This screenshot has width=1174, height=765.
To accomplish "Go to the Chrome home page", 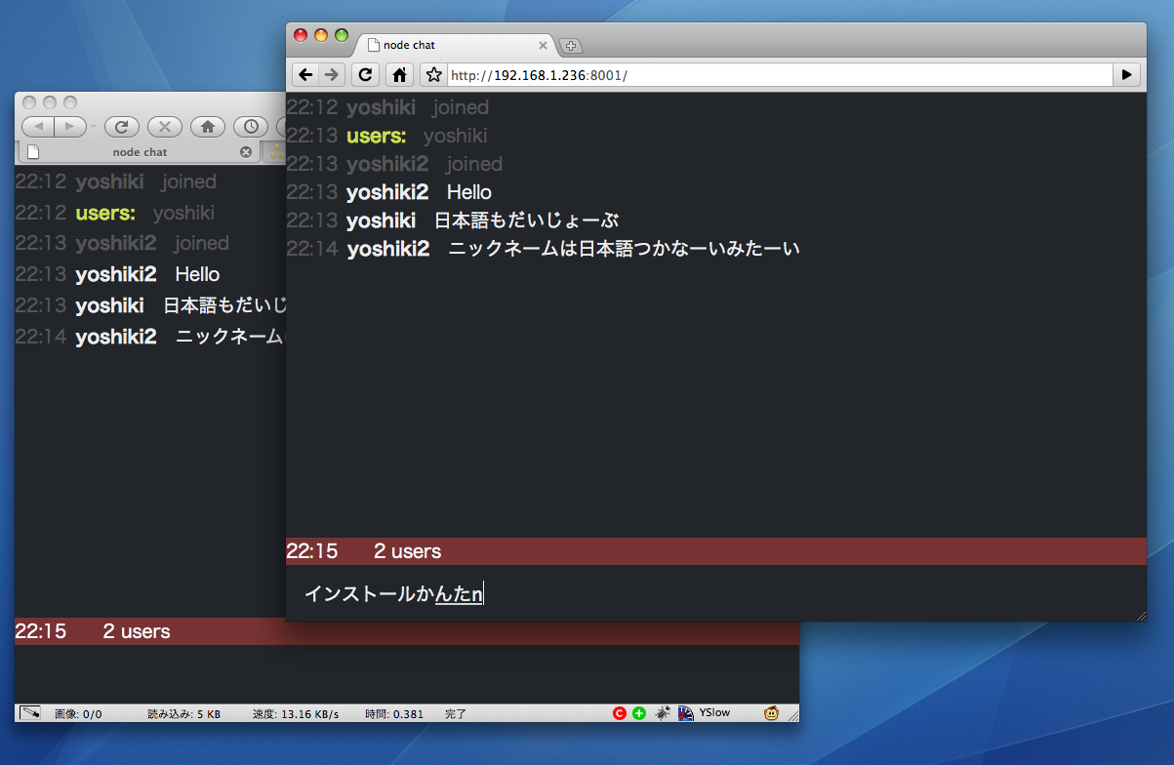I will [398, 75].
